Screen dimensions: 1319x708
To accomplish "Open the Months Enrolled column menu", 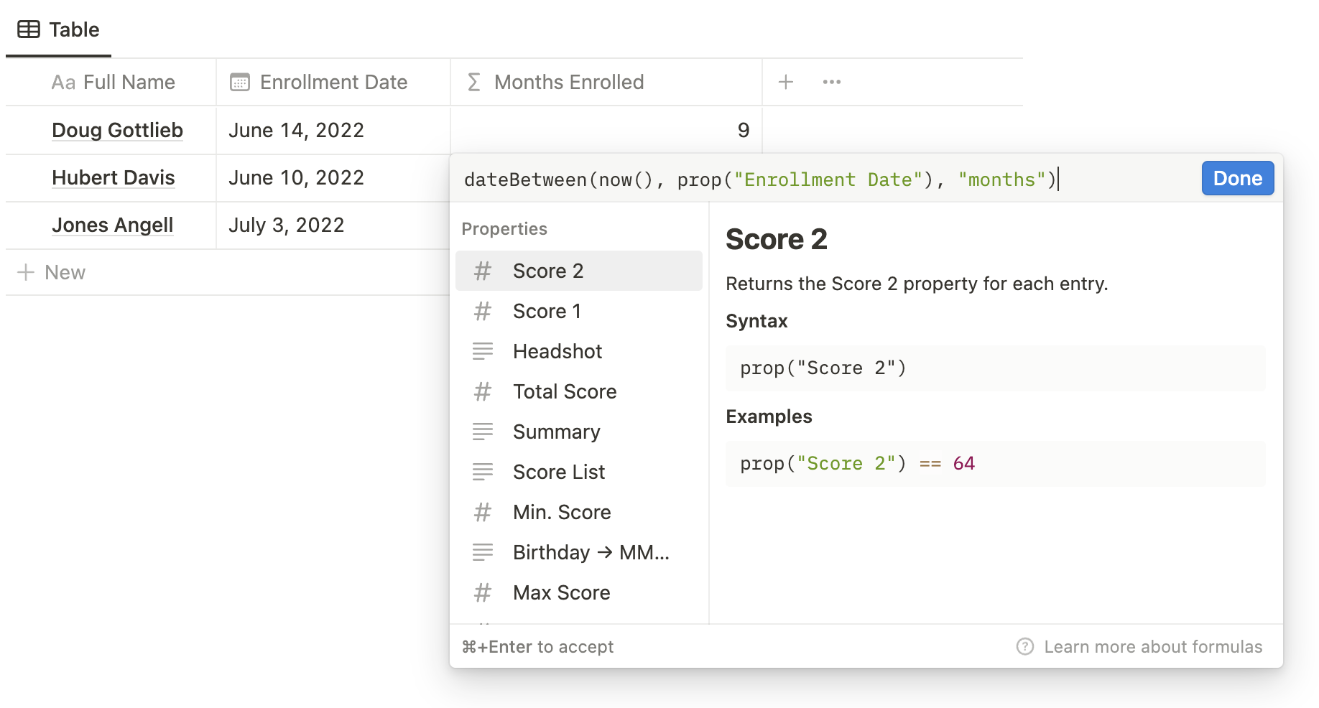I will [x=568, y=82].
